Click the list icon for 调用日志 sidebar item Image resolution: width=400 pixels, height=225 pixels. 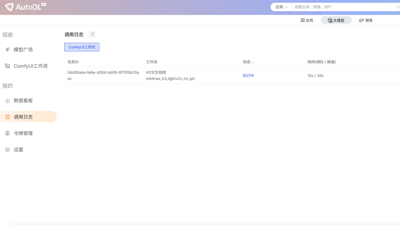tap(7, 117)
